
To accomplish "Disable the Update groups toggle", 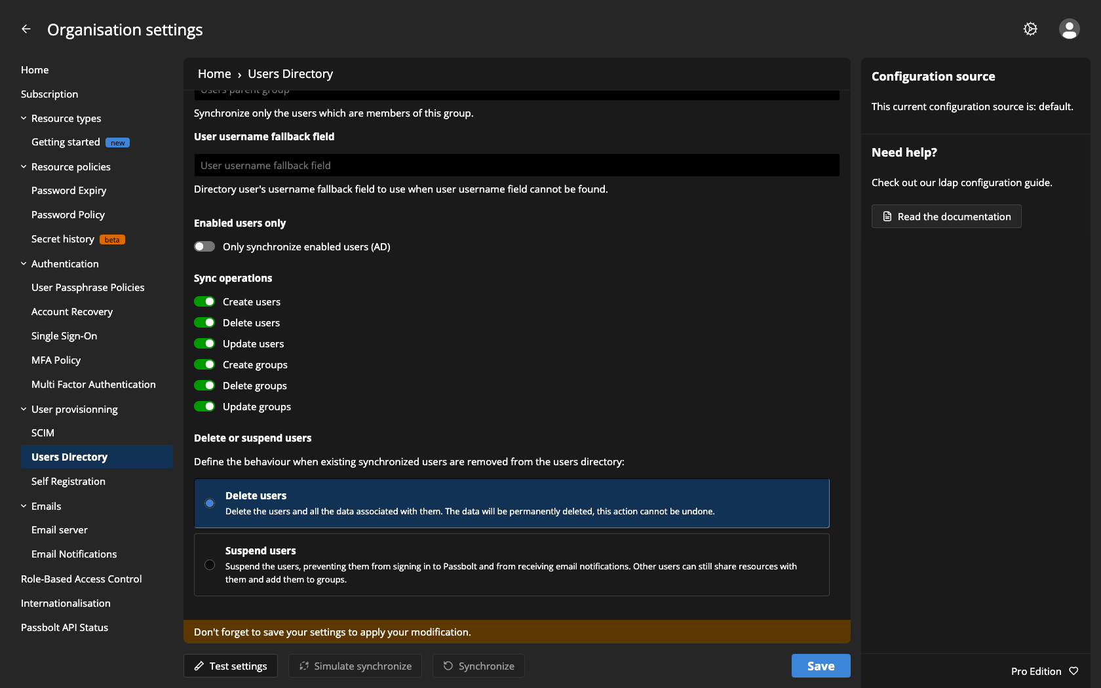I will pyautogui.click(x=204, y=406).
